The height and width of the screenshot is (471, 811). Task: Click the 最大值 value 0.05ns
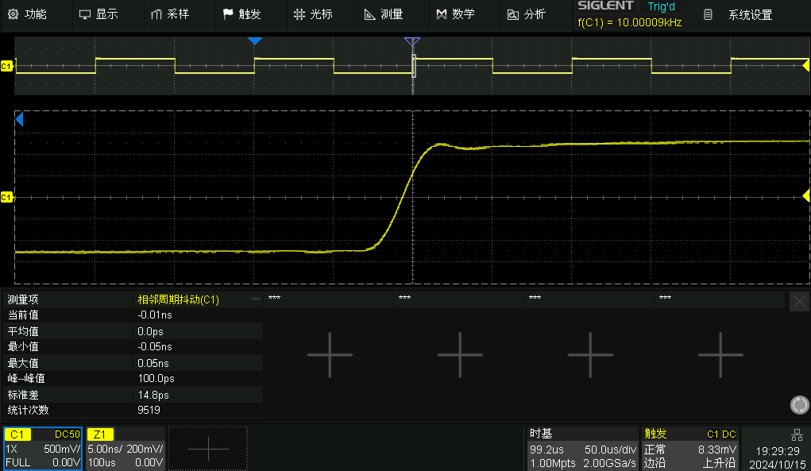tap(153, 363)
